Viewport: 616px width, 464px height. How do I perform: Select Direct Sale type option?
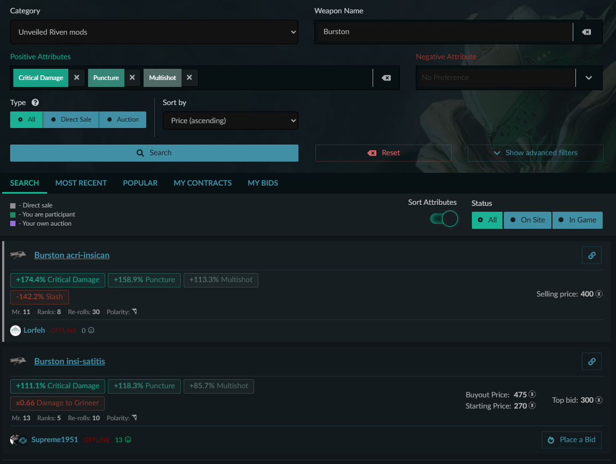click(x=71, y=119)
